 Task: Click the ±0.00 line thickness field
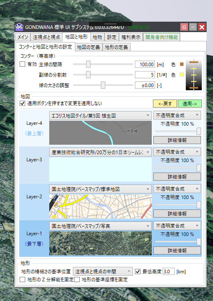[x=145, y=85]
